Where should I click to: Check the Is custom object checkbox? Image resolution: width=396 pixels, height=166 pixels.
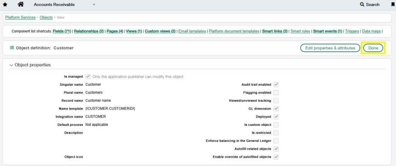[276, 125]
